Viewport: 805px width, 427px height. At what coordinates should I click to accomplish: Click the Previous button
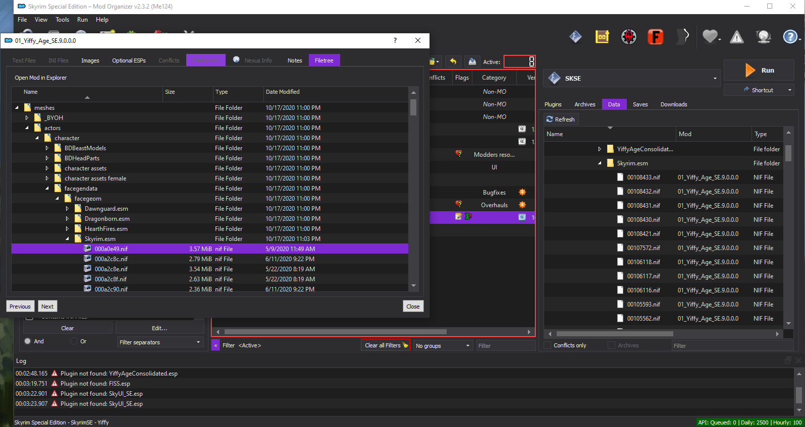(x=20, y=306)
